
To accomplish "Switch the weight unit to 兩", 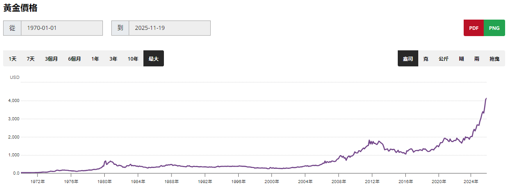I will [x=477, y=59].
